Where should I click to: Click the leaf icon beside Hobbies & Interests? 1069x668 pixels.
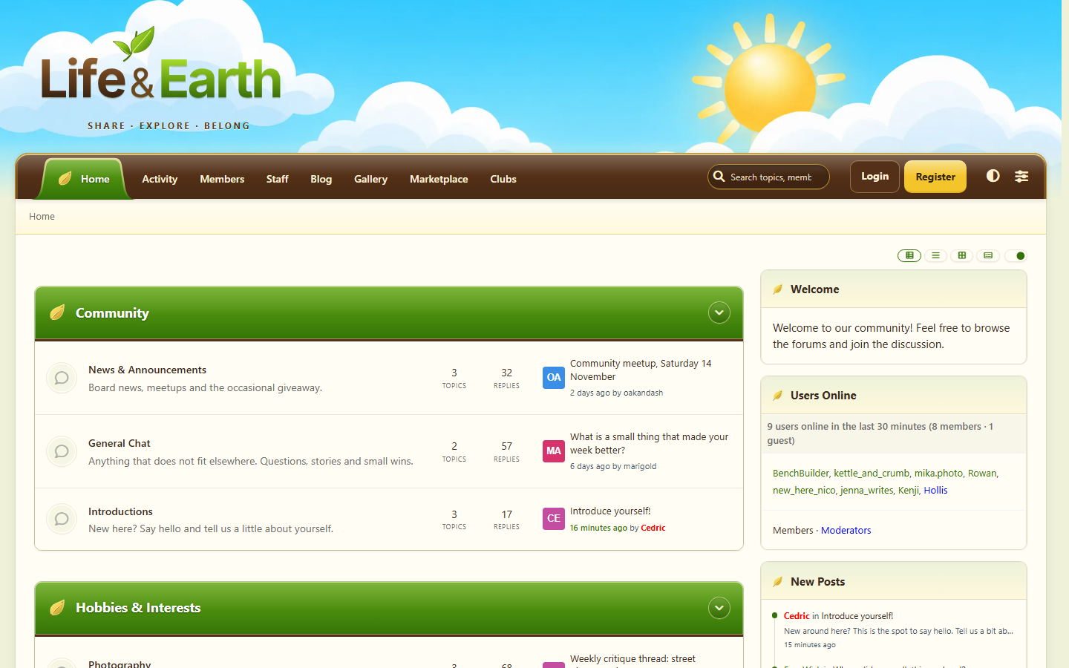[57, 607]
